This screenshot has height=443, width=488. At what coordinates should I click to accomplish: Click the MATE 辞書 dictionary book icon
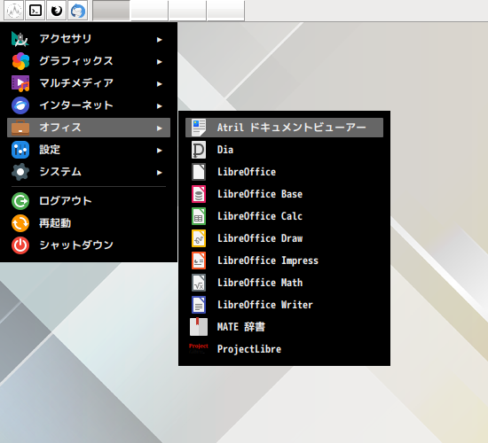click(x=199, y=327)
